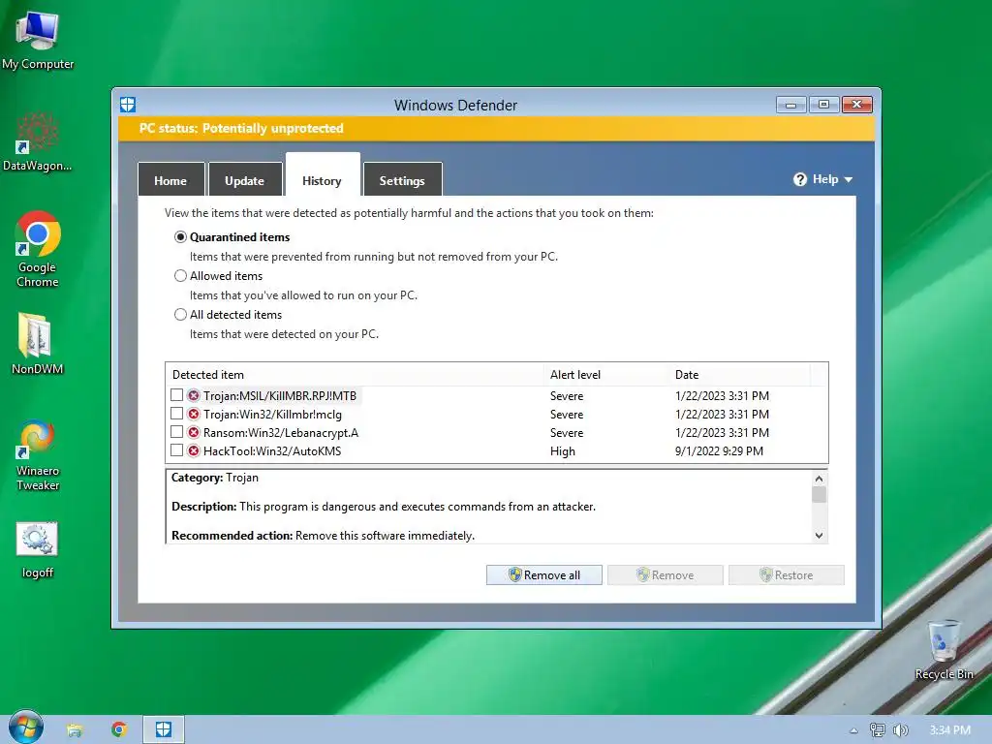This screenshot has width=992, height=744.
Task: Click the PC status: Potentially unprotected banner text
Action: click(241, 129)
